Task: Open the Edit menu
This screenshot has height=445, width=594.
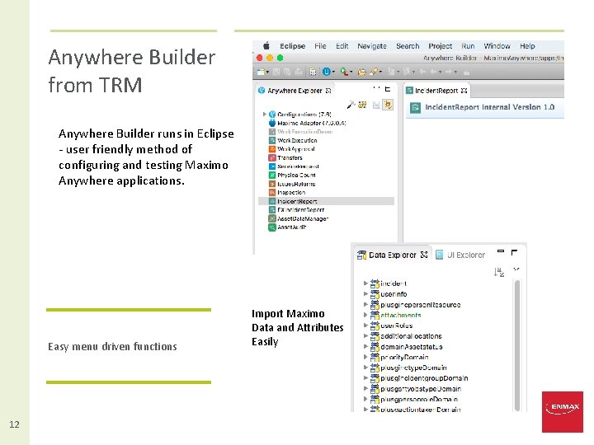Action: click(x=342, y=46)
